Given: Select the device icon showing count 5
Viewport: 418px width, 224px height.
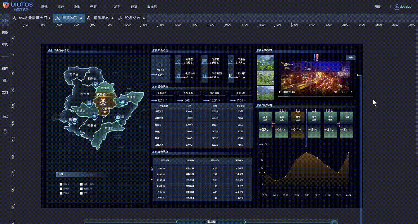Looking at the screenshot, I should point(231,76).
